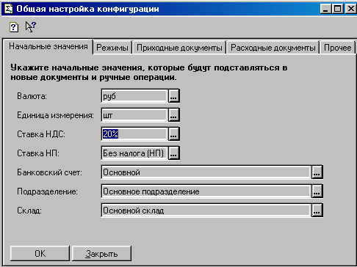
Task: Open selection list for Подразделение
Action: (317, 191)
